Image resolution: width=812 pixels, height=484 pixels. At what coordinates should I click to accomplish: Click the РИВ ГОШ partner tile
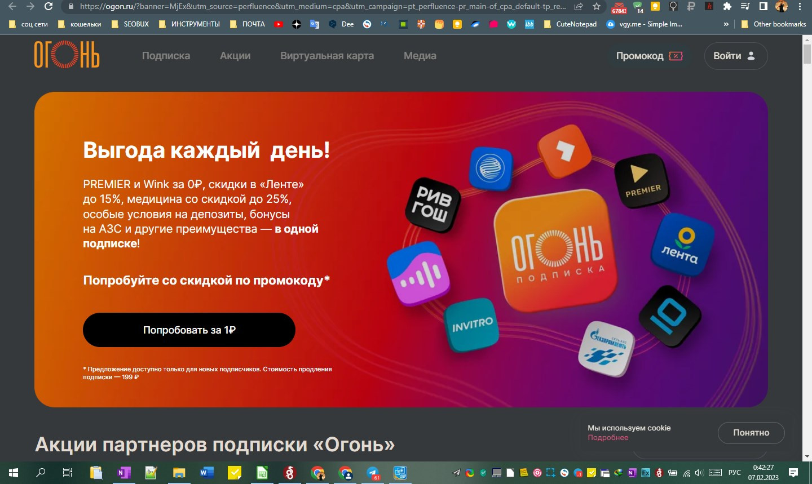pos(433,205)
